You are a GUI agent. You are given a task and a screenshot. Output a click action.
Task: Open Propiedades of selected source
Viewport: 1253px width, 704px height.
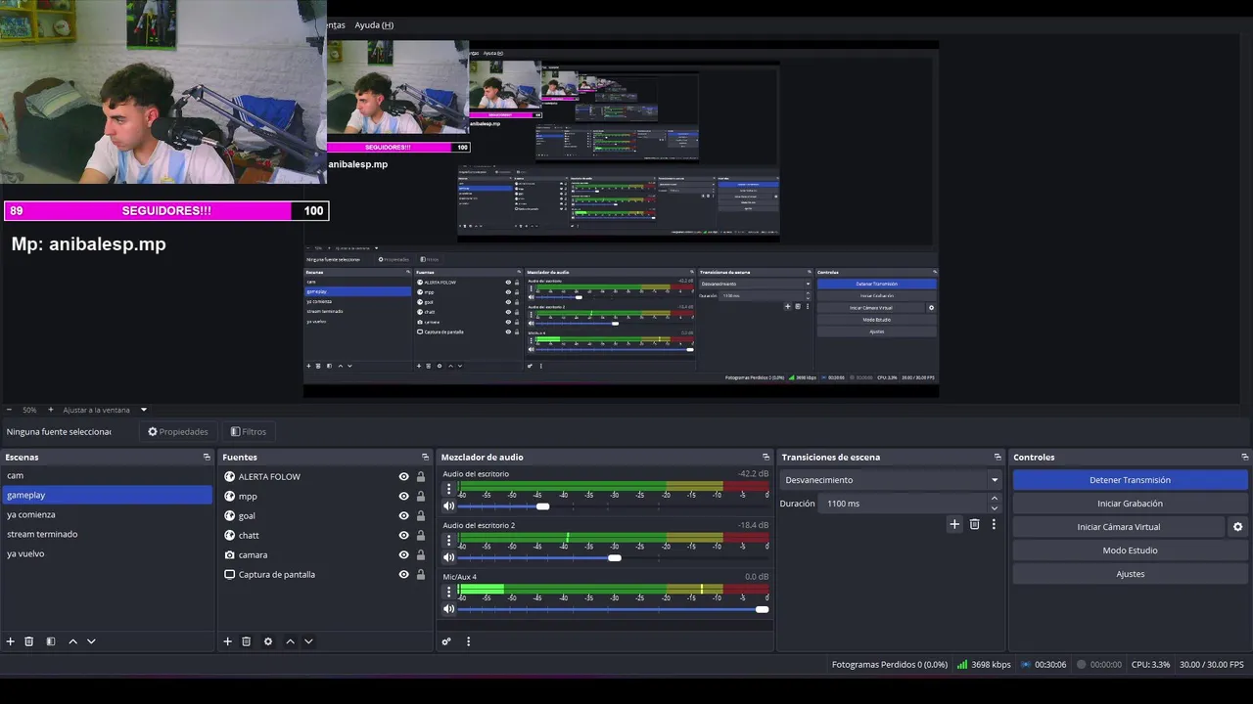coord(178,431)
